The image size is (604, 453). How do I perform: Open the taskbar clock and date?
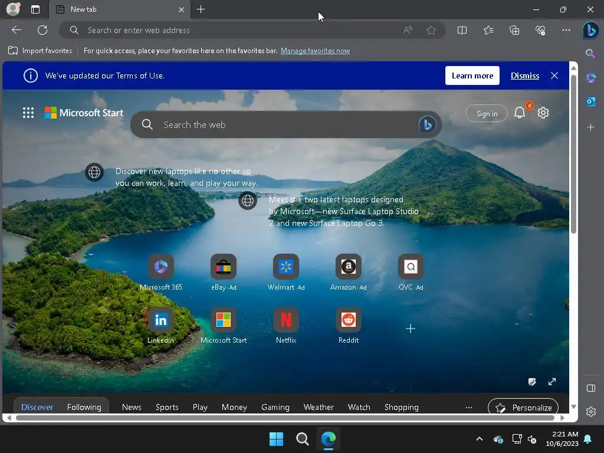tap(562, 439)
